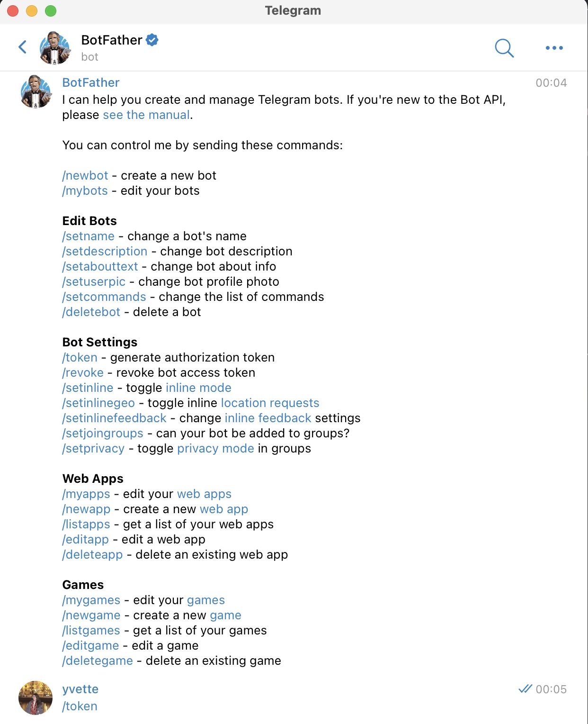
Task: Select the /setuserpic command
Action: coord(94,282)
